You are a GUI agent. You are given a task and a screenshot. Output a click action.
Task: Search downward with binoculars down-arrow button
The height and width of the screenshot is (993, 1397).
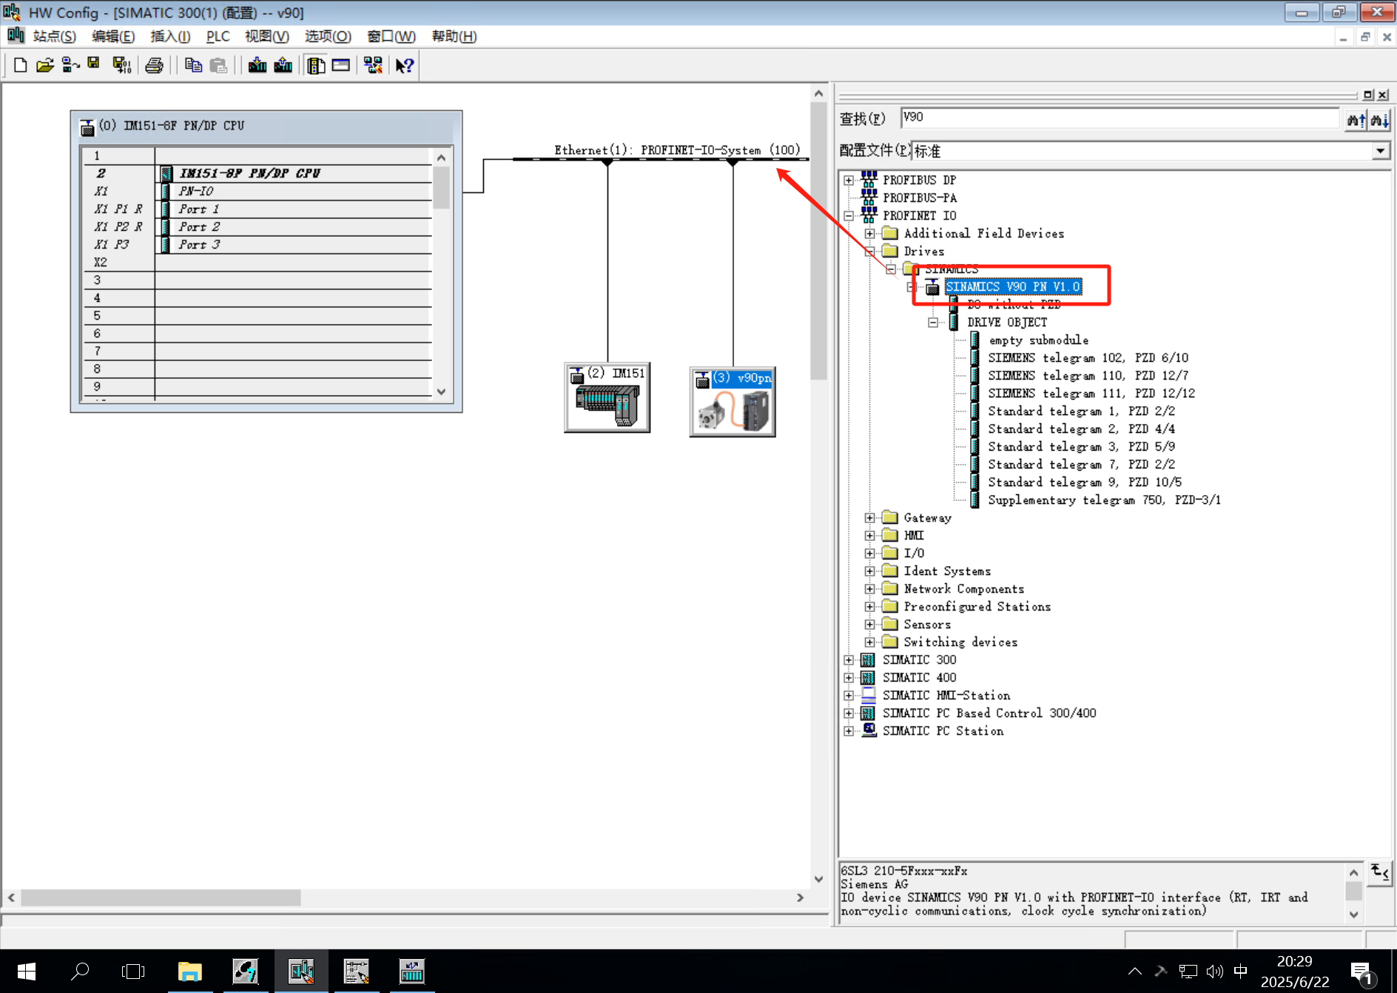1379,120
